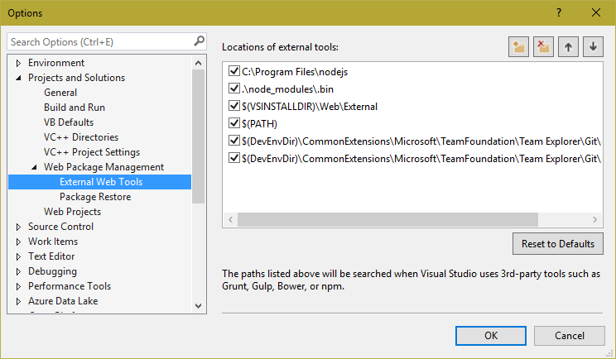Viewport: 616px width, 359px height.
Task: Click the add new folder location icon
Action: tap(519, 47)
